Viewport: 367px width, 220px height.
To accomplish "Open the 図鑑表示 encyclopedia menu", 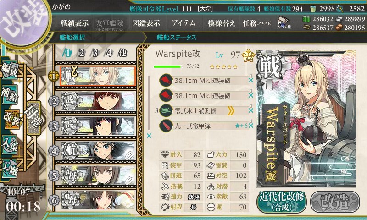I will pyautogui.click(x=146, y=23).
